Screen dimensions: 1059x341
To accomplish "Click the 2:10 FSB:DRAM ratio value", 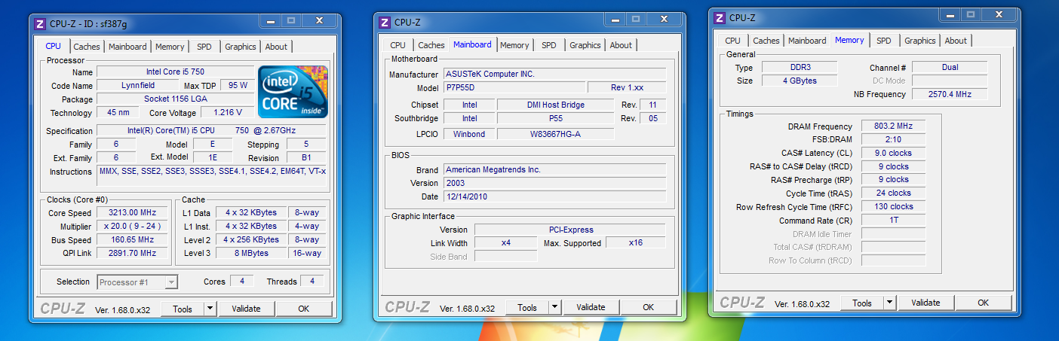I will [893, 140].
